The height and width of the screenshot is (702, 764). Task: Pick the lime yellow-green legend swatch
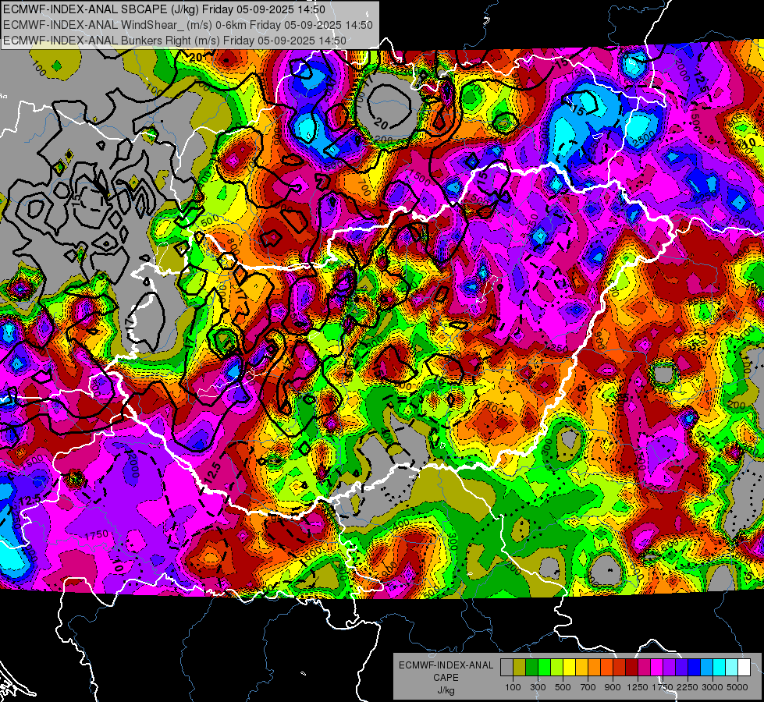pos(557,667)
